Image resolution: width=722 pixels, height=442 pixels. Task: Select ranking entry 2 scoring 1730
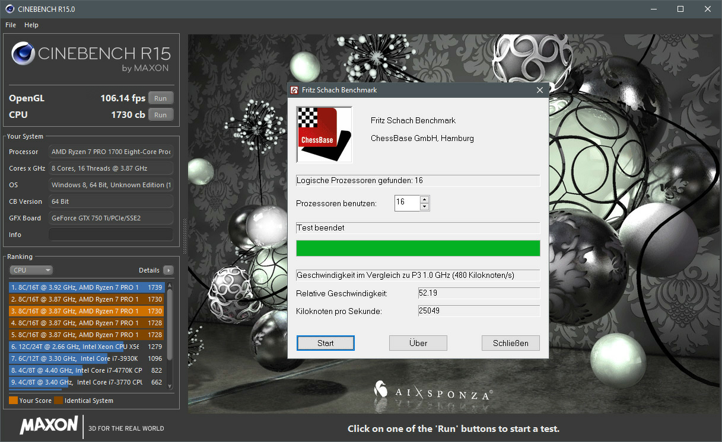click(x=87, y=299)
